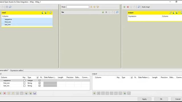
Task: Import the output schema from file
Action: click(125, 93)
